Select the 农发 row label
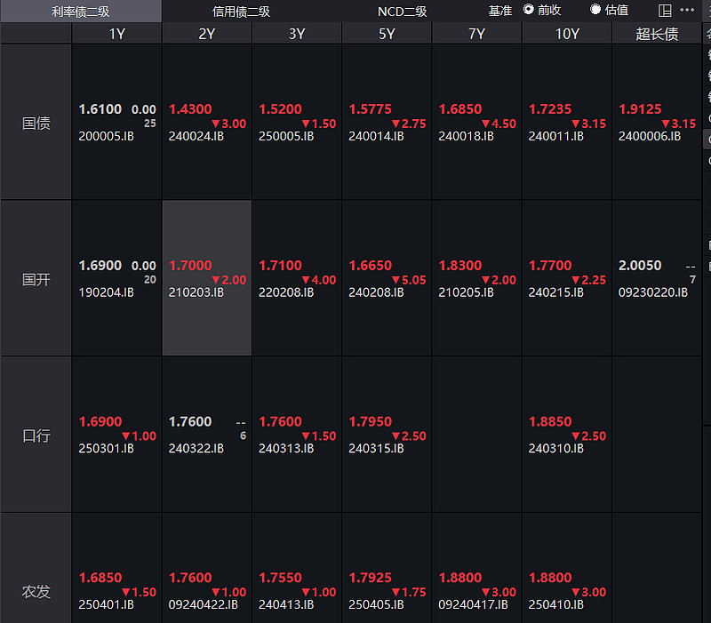 click(36, 591)
